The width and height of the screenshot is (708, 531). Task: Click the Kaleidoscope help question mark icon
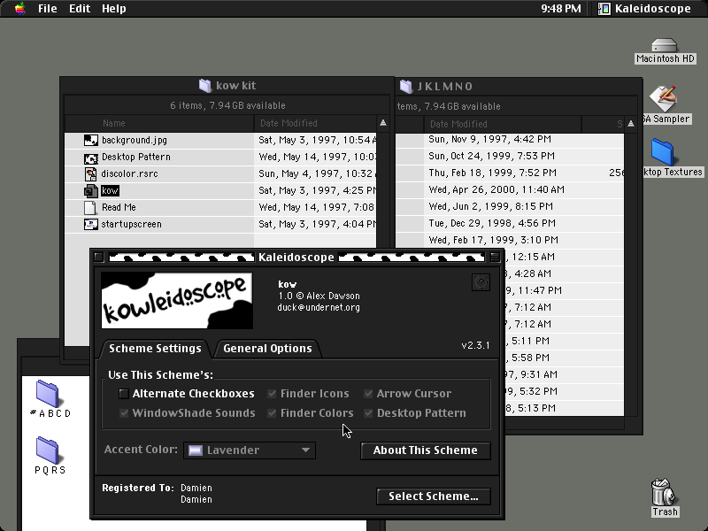click(x=481, y=282)
